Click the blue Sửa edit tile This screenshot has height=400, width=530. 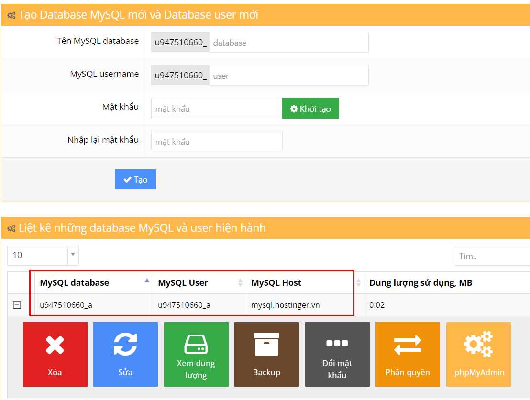coord(125,354)
